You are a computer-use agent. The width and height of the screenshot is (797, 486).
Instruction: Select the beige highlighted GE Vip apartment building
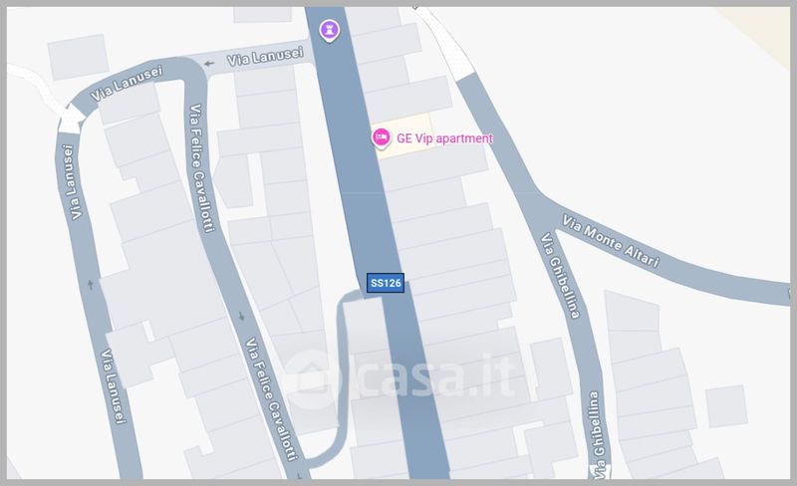coord(405,136)
